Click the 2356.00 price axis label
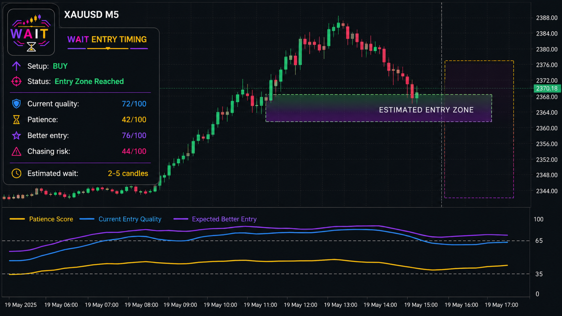This screenshot has height=316, width=562. pyautogui.click(x=547, y=144)
